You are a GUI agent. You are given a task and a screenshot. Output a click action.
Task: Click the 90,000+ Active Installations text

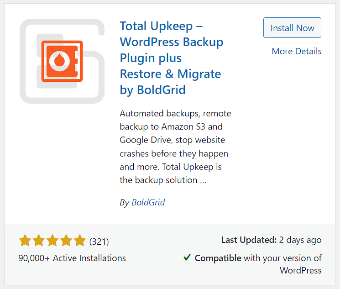pyautogui.click(x=72, y=258)
